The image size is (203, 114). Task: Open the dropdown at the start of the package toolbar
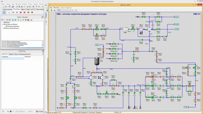pos(4,20)
